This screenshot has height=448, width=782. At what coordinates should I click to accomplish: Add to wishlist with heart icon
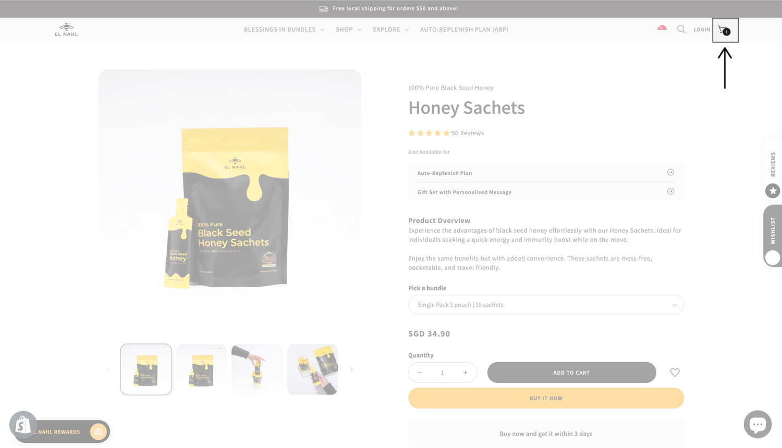(x=675, y=373)
